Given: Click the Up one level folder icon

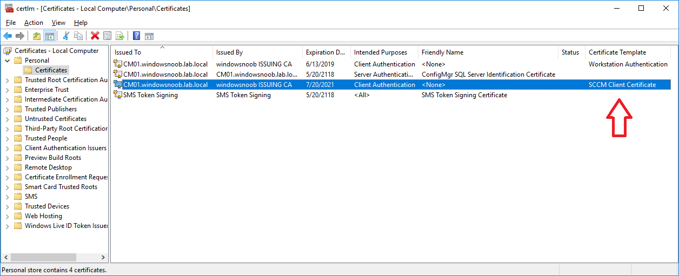Looking at the screenshot, I should [36, 36].
